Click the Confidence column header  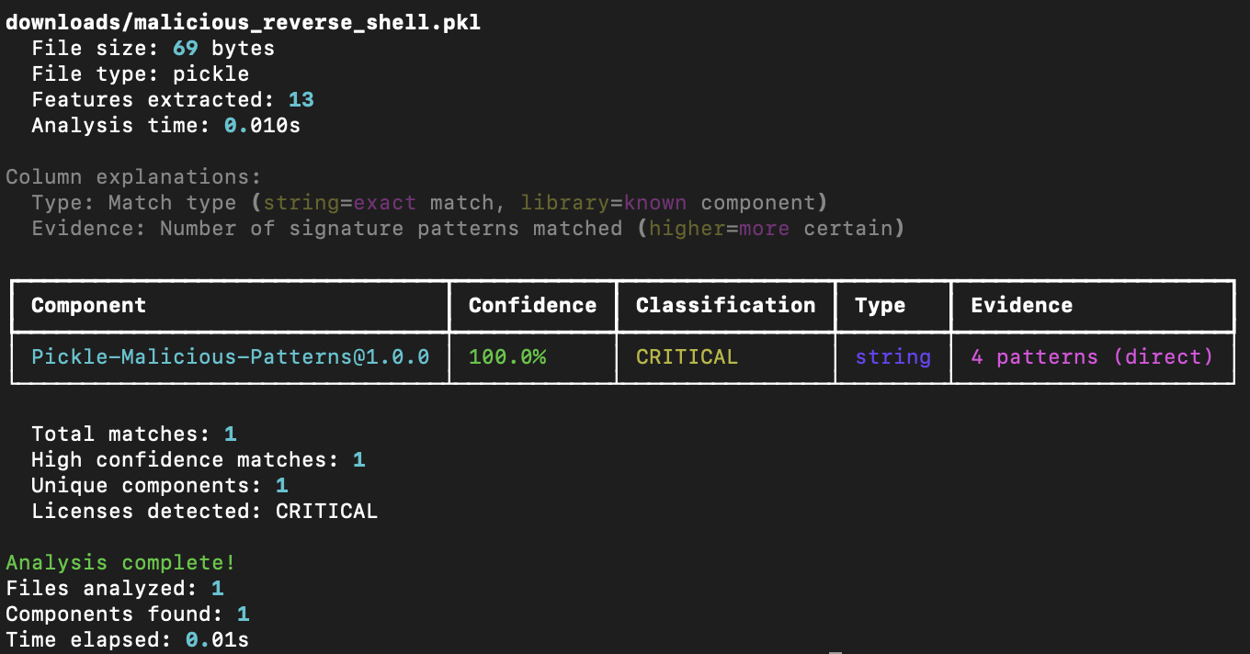[x=532, y=305]
